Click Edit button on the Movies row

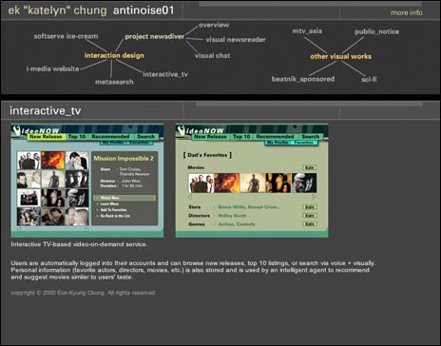point(310,167)
